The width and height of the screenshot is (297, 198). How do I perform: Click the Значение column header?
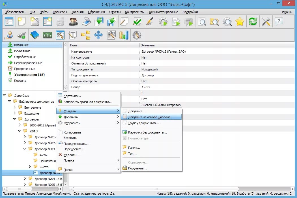click(x=217, y=45)
